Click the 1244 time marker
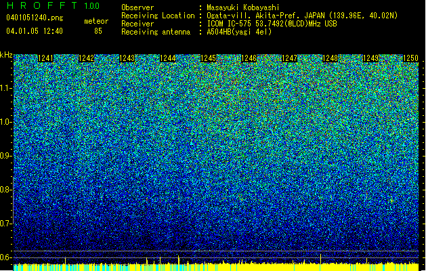This screenshot has width=426, height=271. pos(168,58)
